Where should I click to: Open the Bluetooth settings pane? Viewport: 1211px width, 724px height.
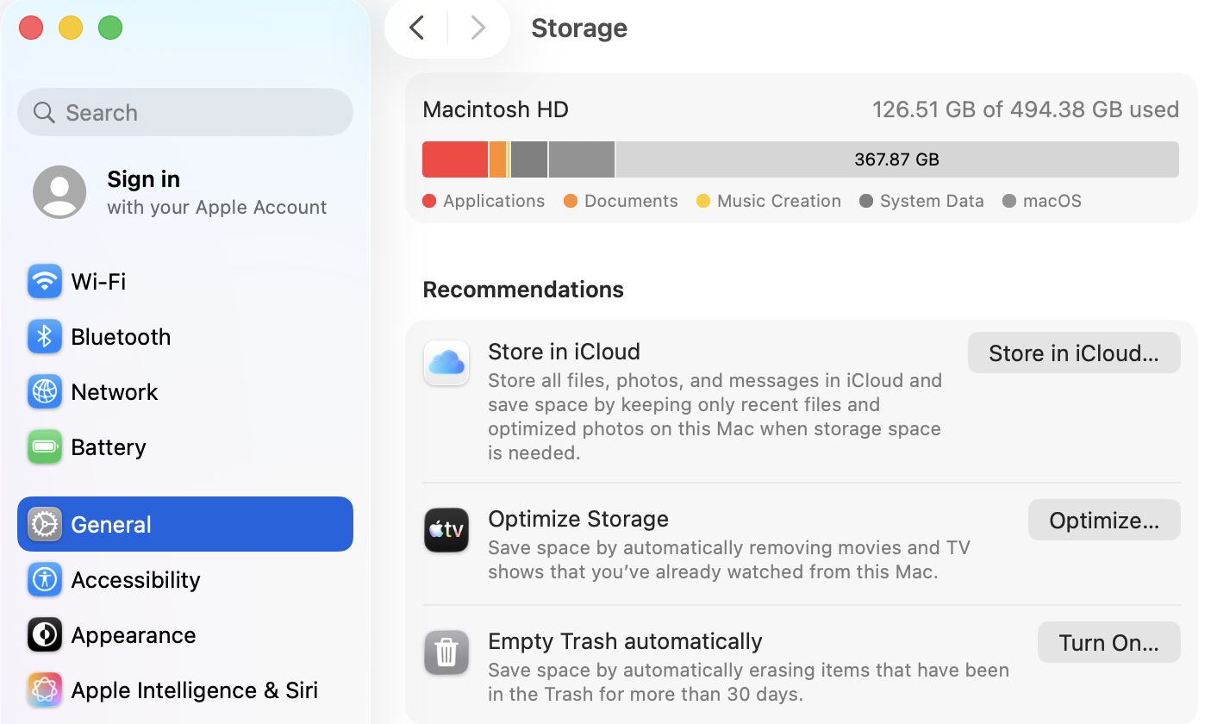coord(185,336)
